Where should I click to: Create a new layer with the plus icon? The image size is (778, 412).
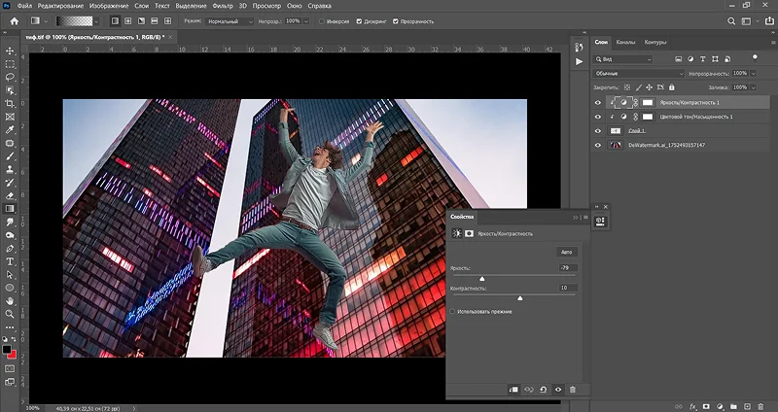[x=747, y=407]
